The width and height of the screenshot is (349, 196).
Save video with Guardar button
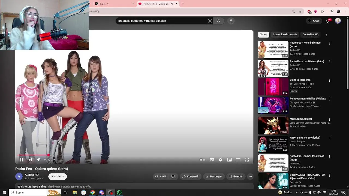236,176
